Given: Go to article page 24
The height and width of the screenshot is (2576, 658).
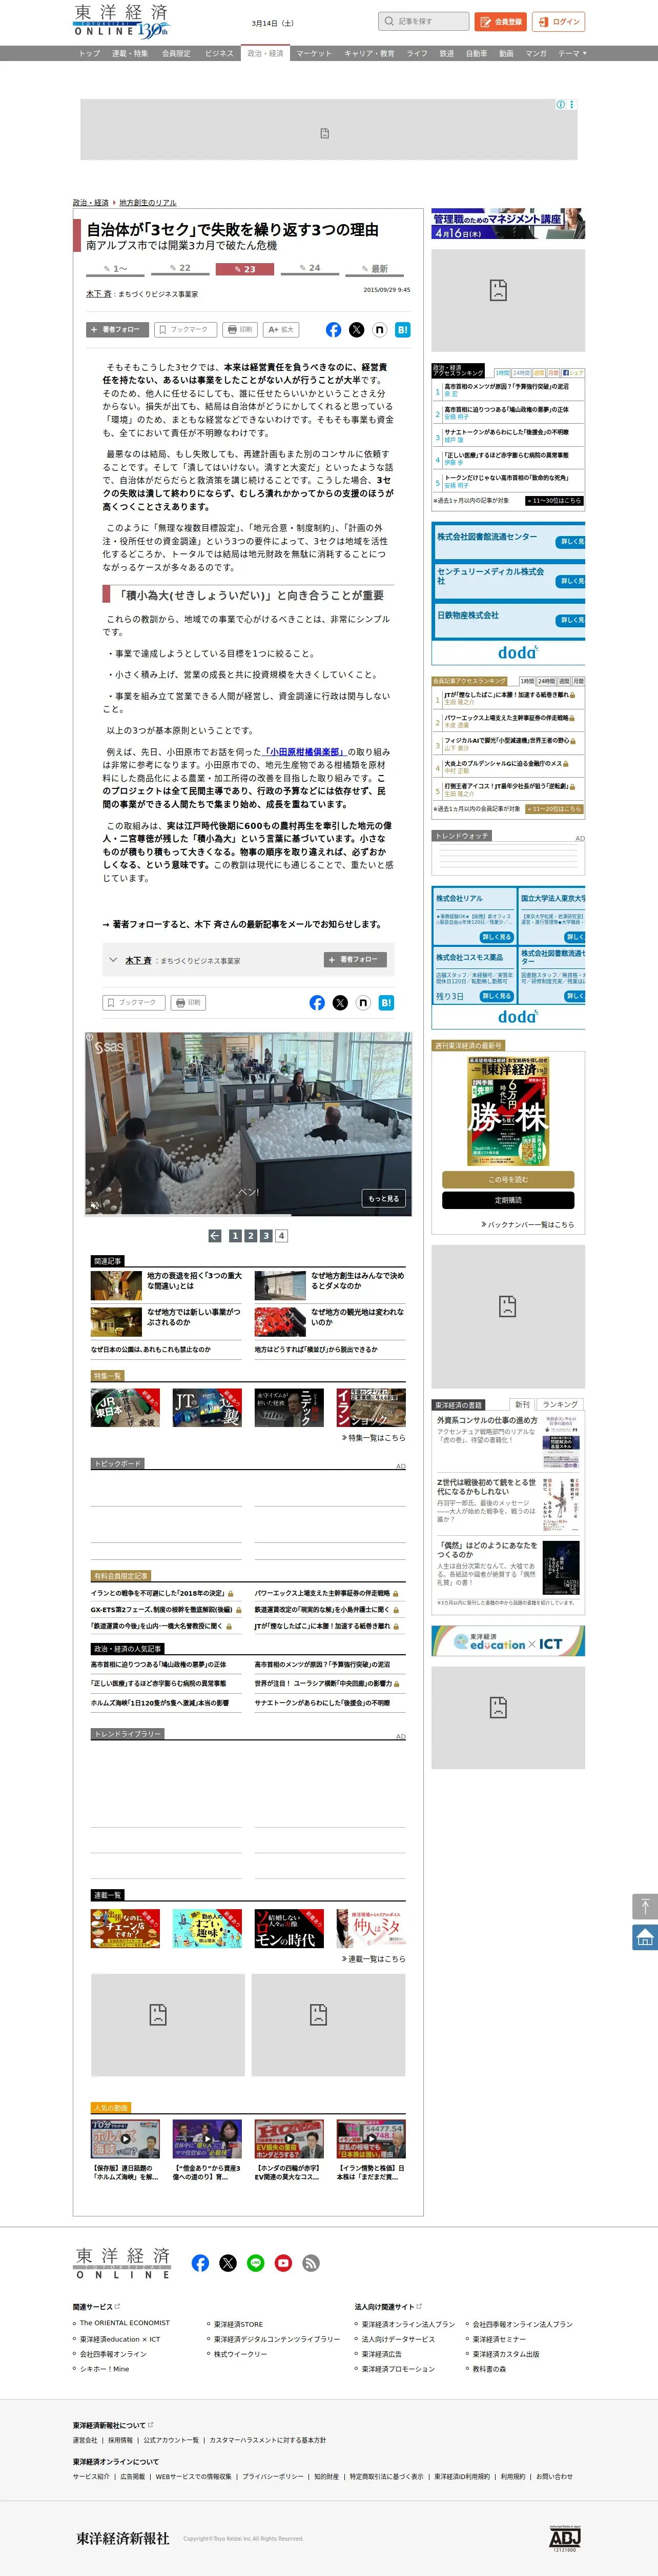Looking at the screenshot, I should 310,268.
